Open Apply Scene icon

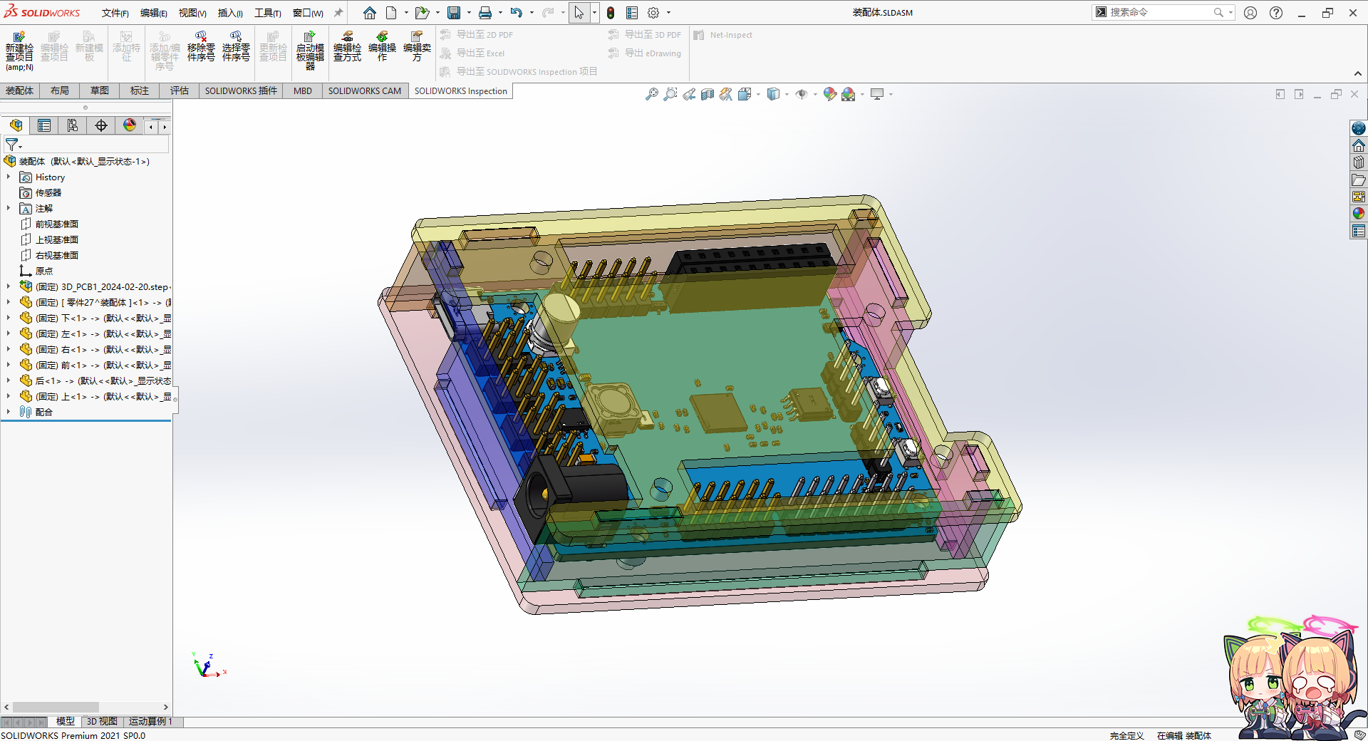[x=848, y=94]
